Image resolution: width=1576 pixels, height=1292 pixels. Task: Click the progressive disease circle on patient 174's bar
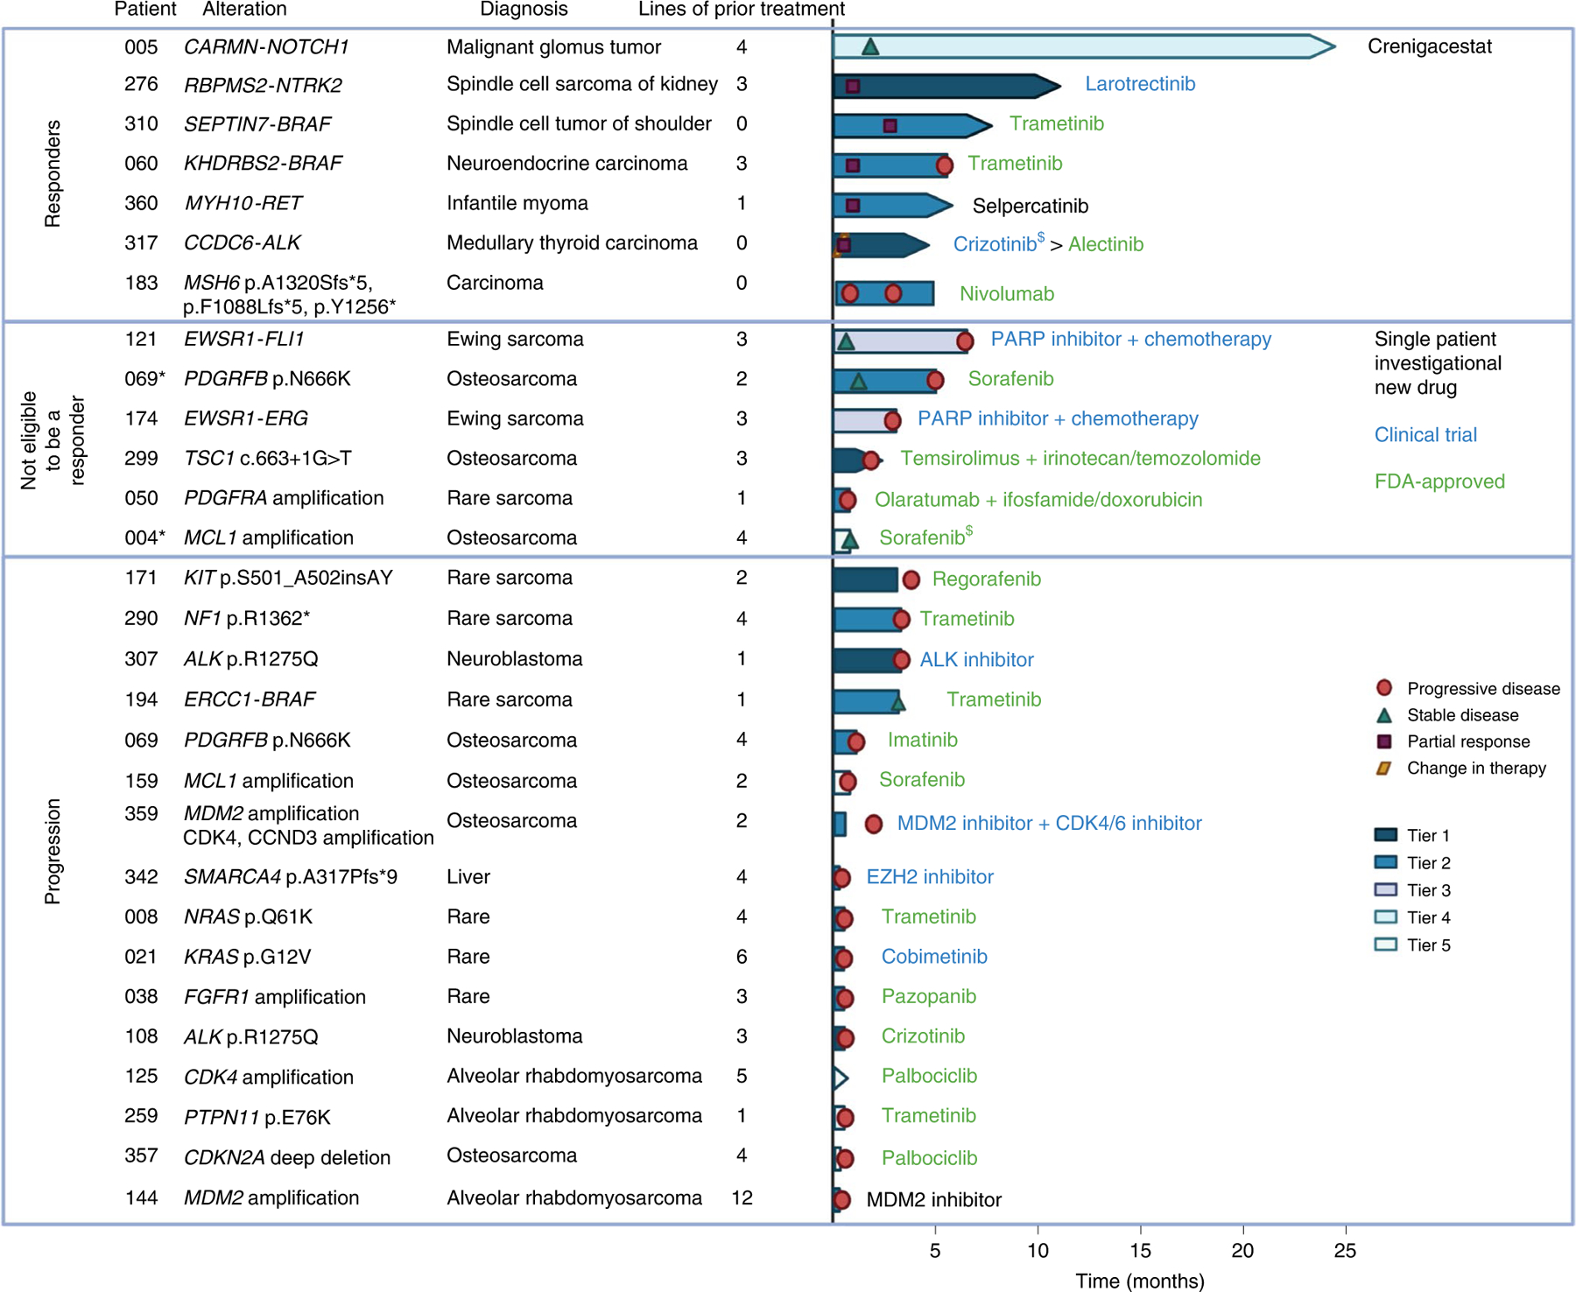[x=892, y=421]
